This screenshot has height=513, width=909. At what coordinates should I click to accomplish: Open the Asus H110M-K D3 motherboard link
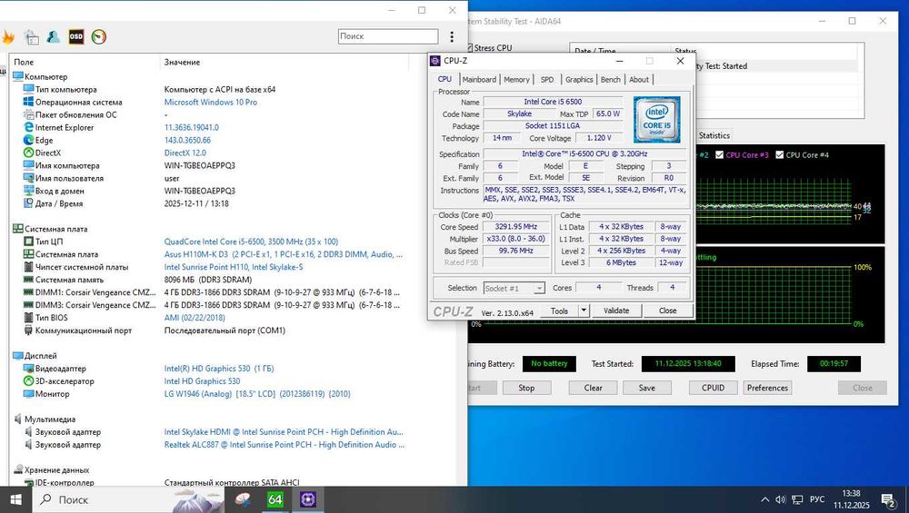coord(283,254)
